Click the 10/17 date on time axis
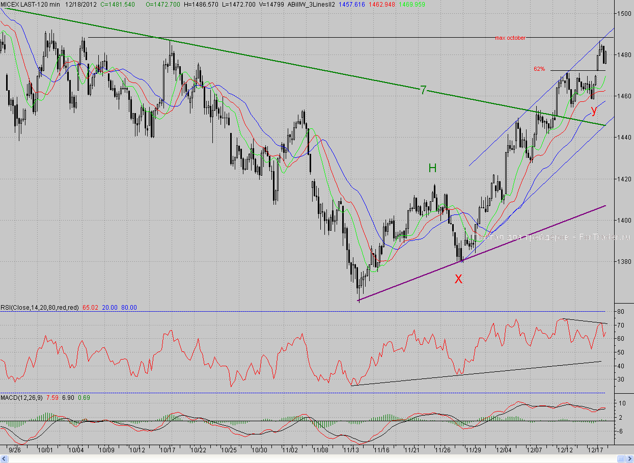The image size is (634, 463). pos(168,450)
